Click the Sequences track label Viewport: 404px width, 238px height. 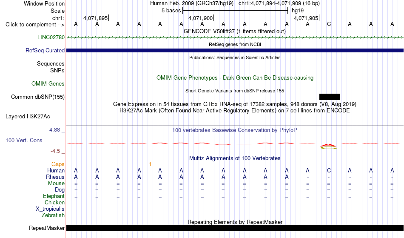(51, 64)
